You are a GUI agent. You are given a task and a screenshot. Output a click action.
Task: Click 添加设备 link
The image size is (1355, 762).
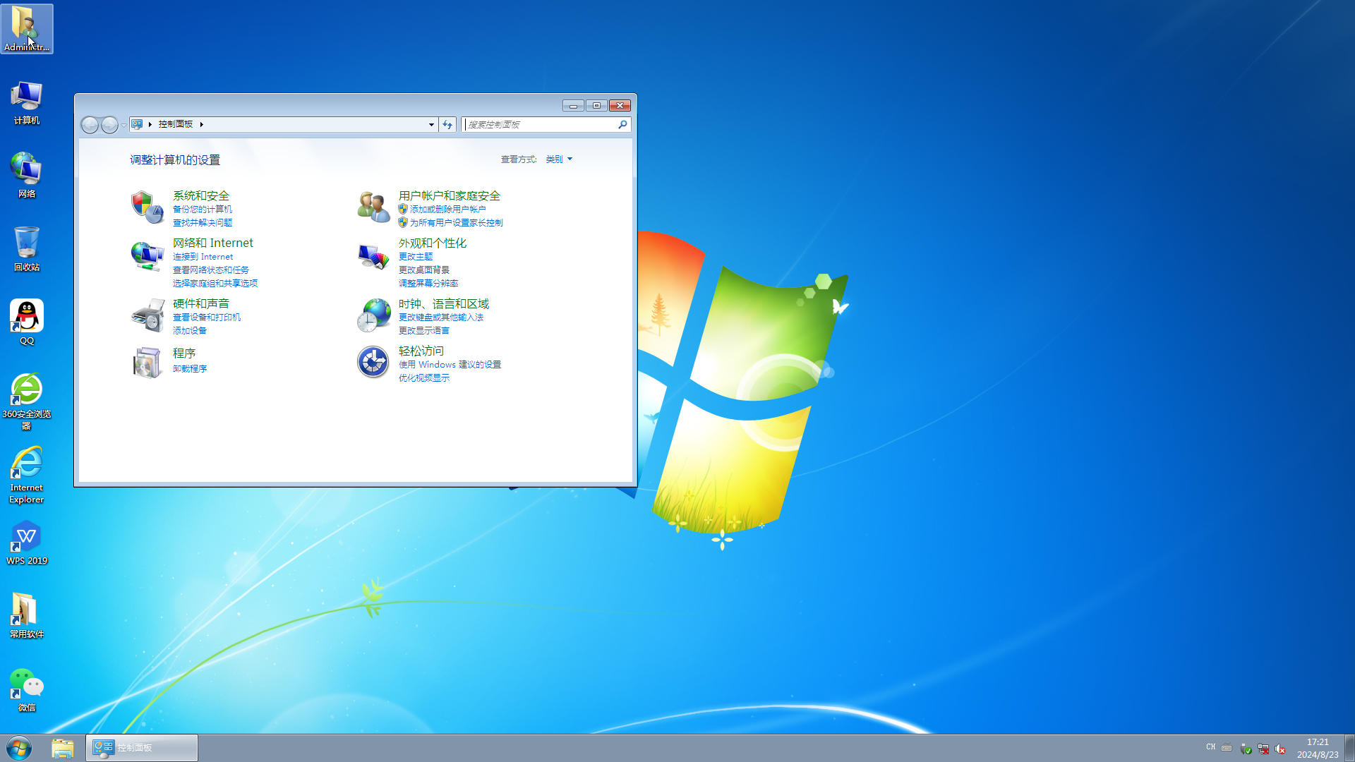click(x=190, y=331)
